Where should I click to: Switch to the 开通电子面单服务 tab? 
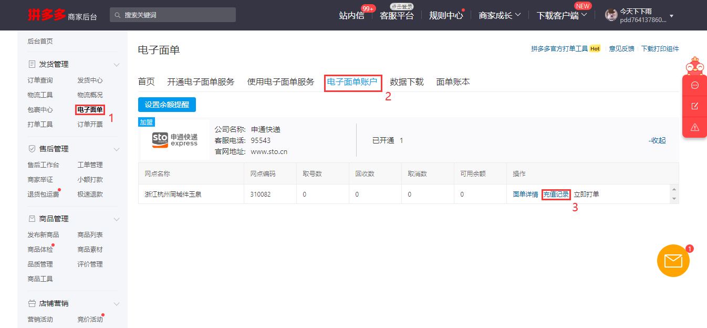pos(201,82)
